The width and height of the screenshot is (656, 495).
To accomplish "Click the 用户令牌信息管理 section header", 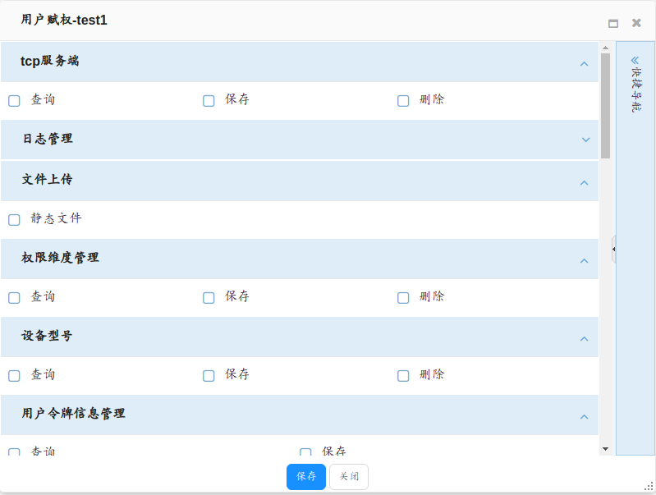I will click(74, 414).
